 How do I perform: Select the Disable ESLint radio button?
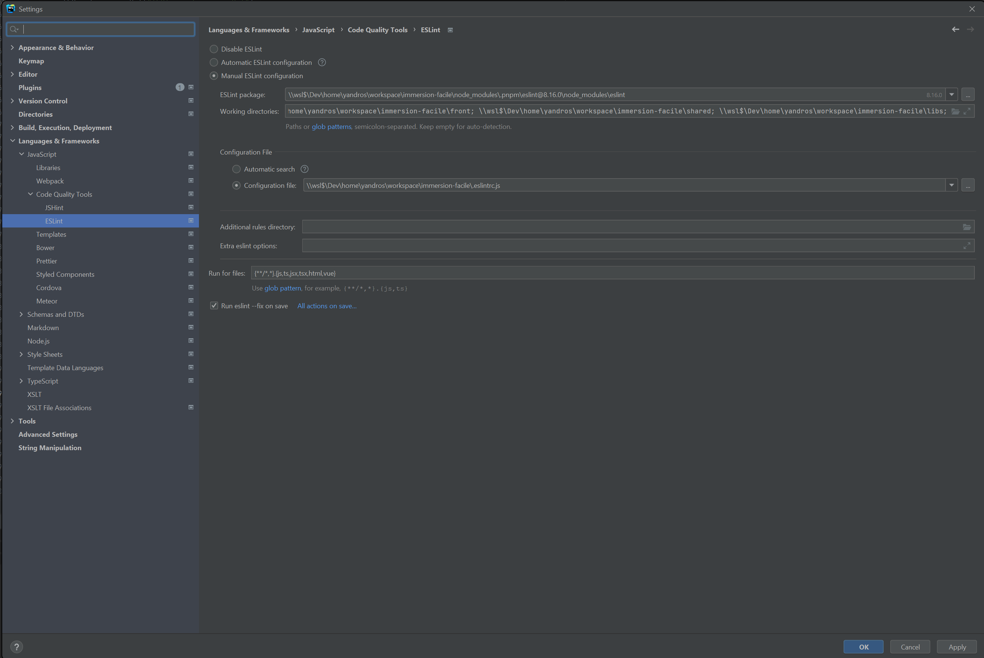214,49
